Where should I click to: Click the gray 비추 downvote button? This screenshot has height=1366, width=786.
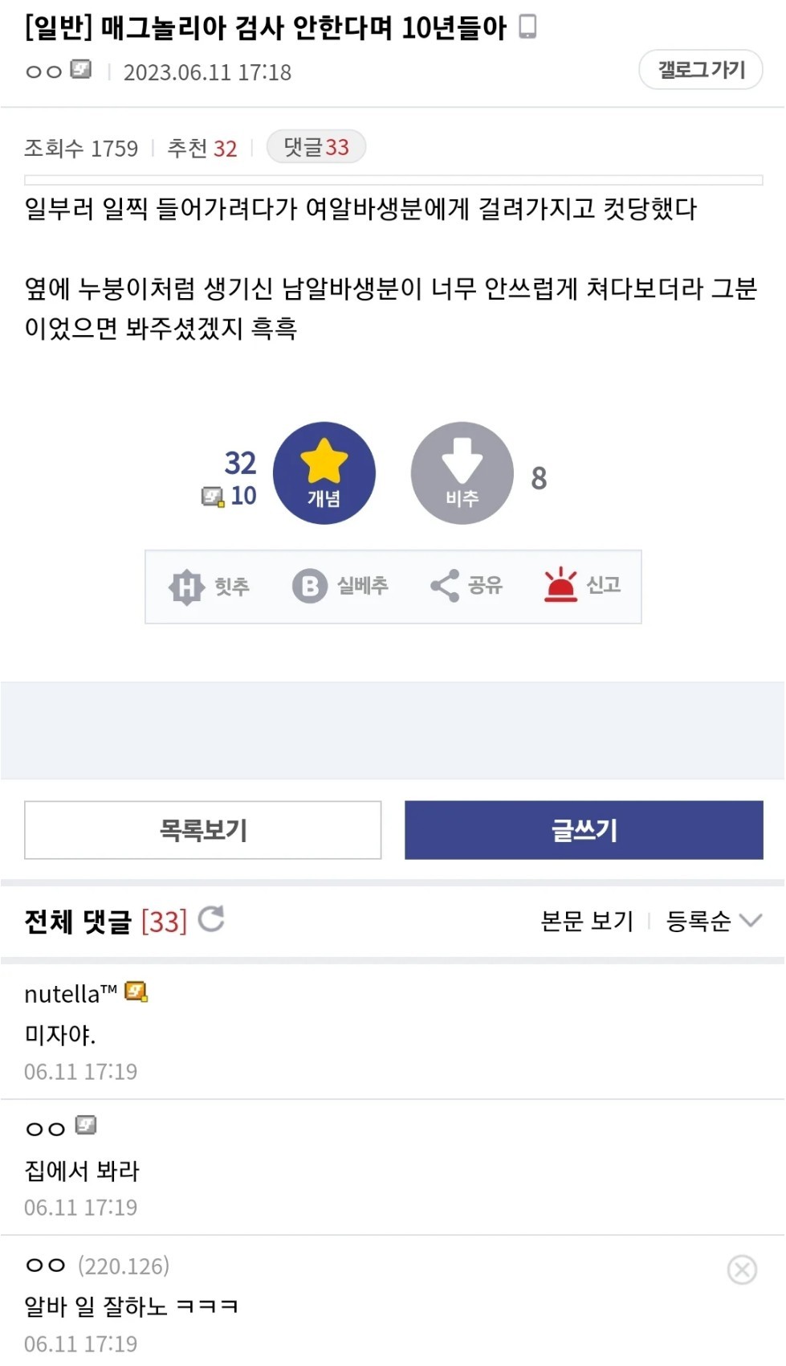tap(462, 473)
